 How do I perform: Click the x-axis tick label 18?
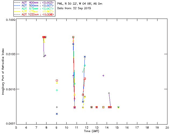(x=147, y=127)
